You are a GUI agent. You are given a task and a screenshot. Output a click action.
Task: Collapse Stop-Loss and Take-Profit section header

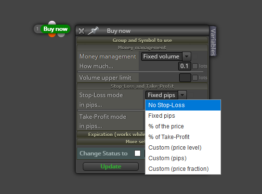142,86
